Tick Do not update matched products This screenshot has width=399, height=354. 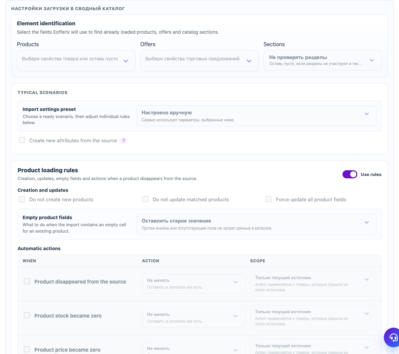point(145,199)
